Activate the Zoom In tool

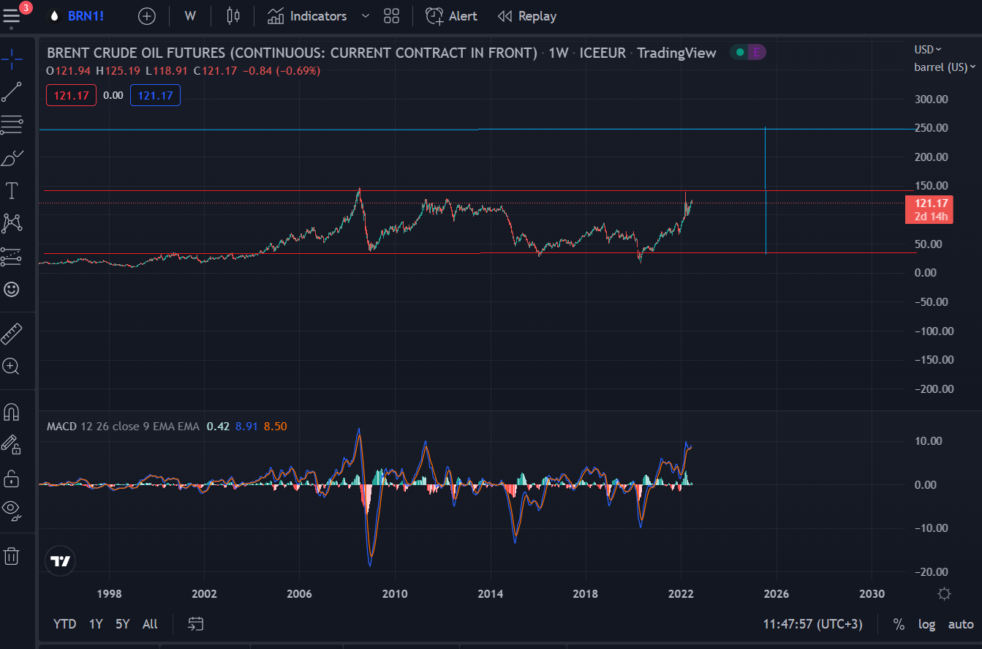pos(12,366)
